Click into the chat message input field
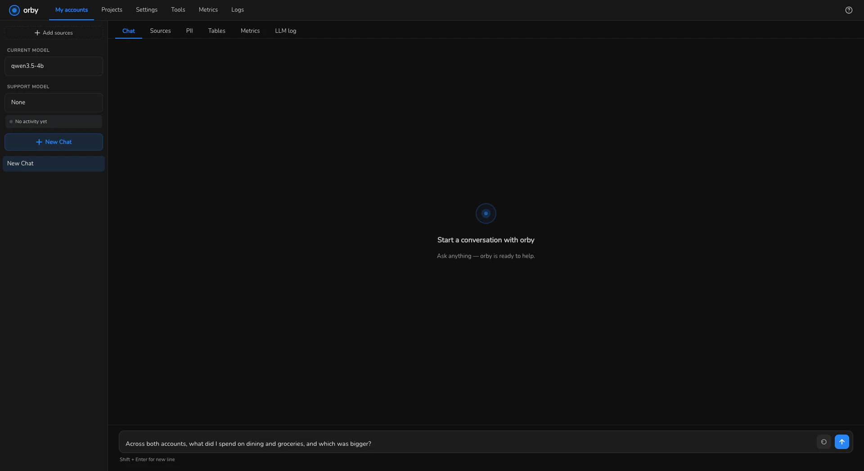Image resolution: width=864 pixels, height=471 pixels. (x=468, y=444)
